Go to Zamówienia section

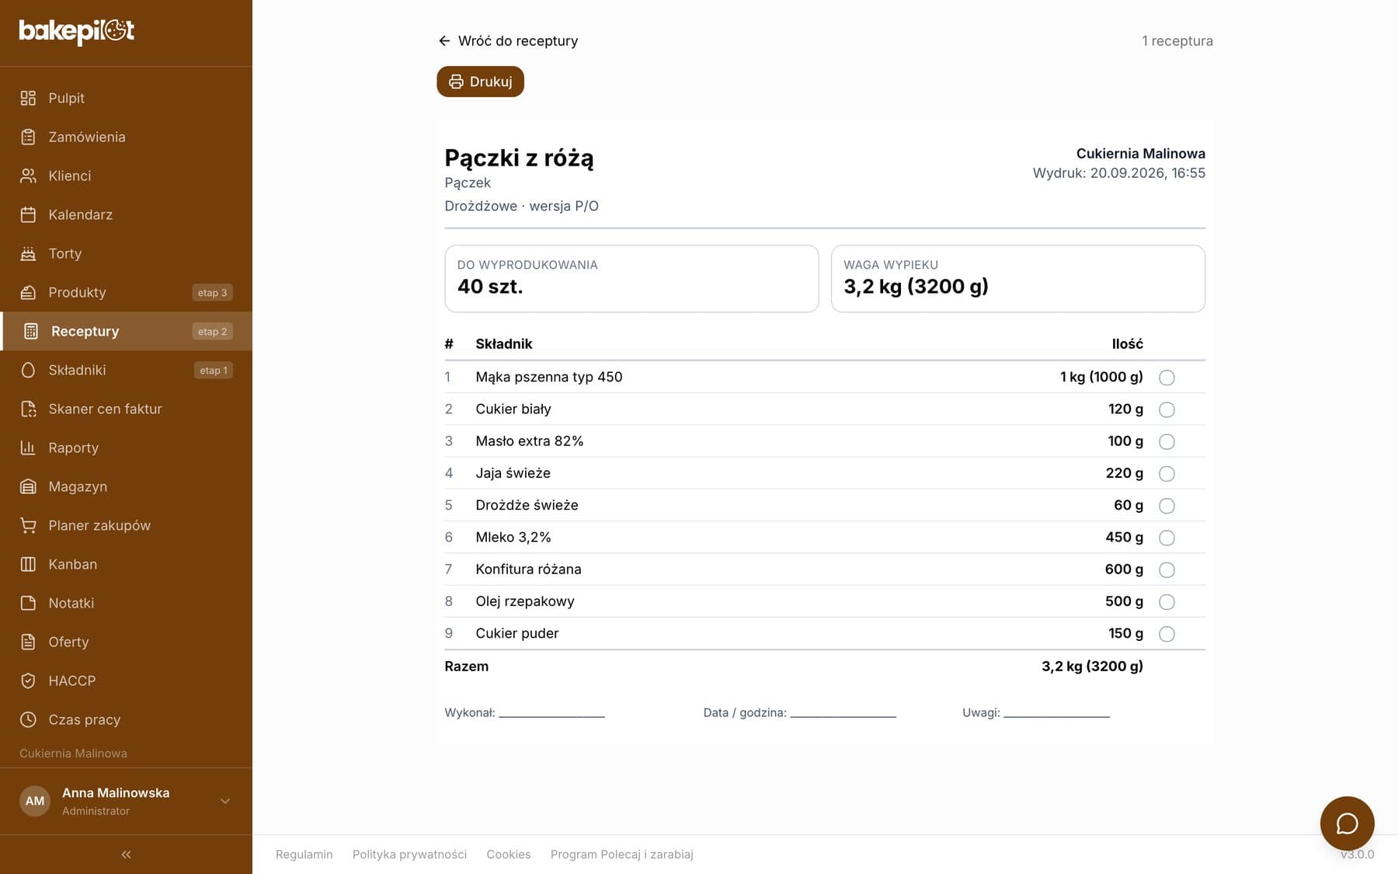[126, 137]
